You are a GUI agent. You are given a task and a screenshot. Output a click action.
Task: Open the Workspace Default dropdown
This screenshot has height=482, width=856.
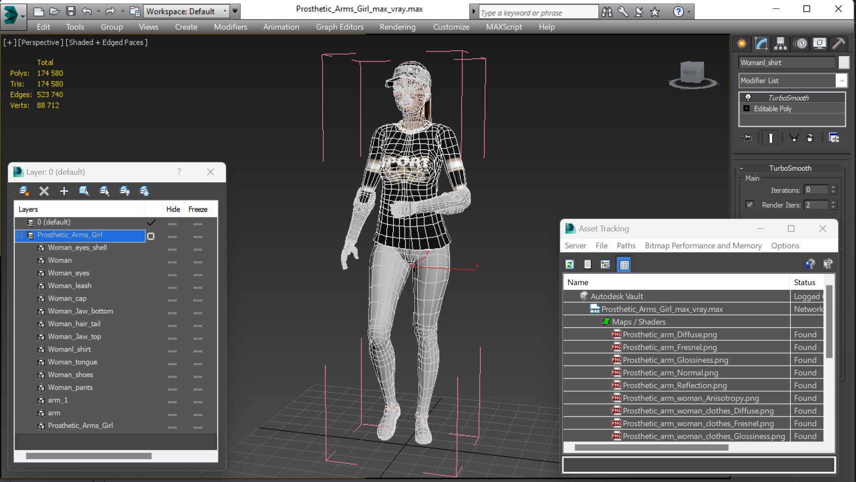(224, 11)
